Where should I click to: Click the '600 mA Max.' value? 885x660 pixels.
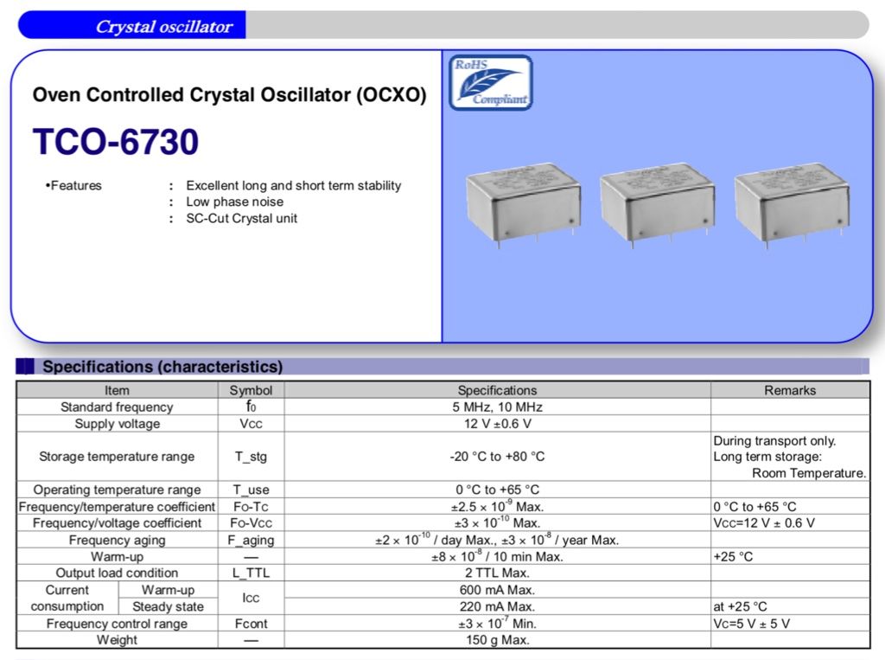[x=497, y=590]
